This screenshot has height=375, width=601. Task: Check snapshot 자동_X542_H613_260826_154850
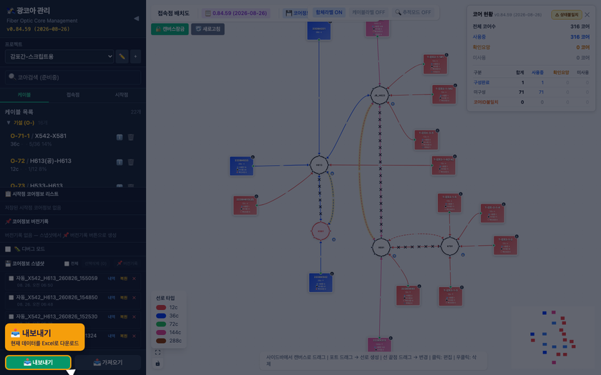pos(11,298)
